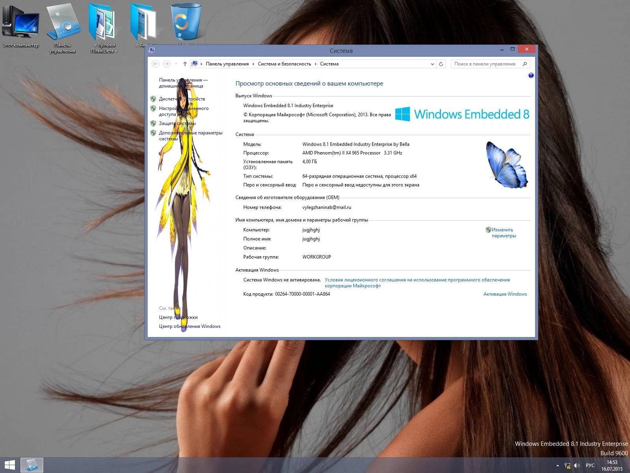Click the shield icon beside Защита системы
Image resolution: width=630 pixels, height=473 pixels.
pyautogui.click(x=153, y=123)
